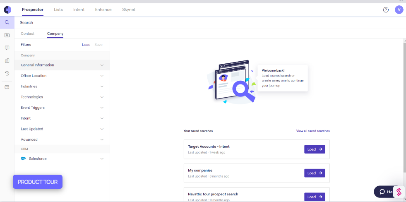Expand Last Updated filter chevron
Screen dimensions: 406x202
[x=102, y=129]
